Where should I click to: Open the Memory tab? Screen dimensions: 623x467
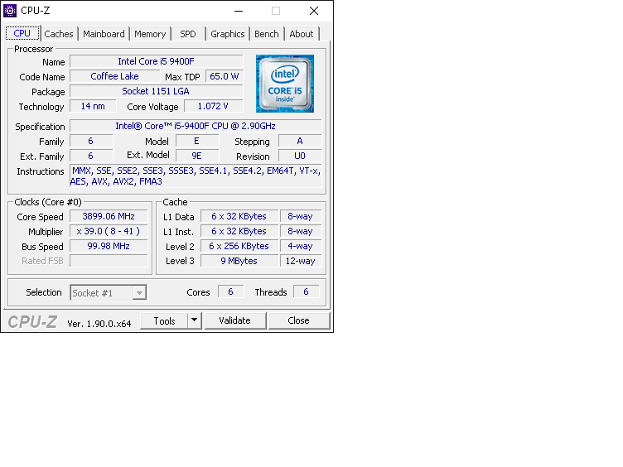[x=150, y=34]
